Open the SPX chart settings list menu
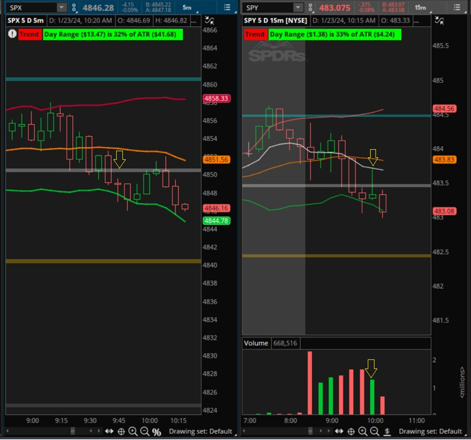The image size is (471, 440). tap(227, 7)
